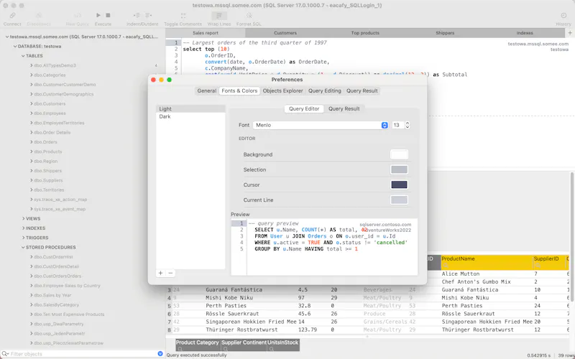Toggle the Wrap Lines toolbar button
The image size is (575, 359).
[219, 15]
